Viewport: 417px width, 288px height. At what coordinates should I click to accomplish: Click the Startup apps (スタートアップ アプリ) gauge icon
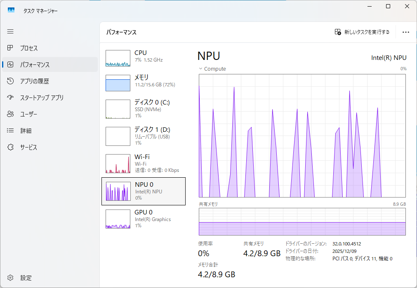tap(10, 98)
